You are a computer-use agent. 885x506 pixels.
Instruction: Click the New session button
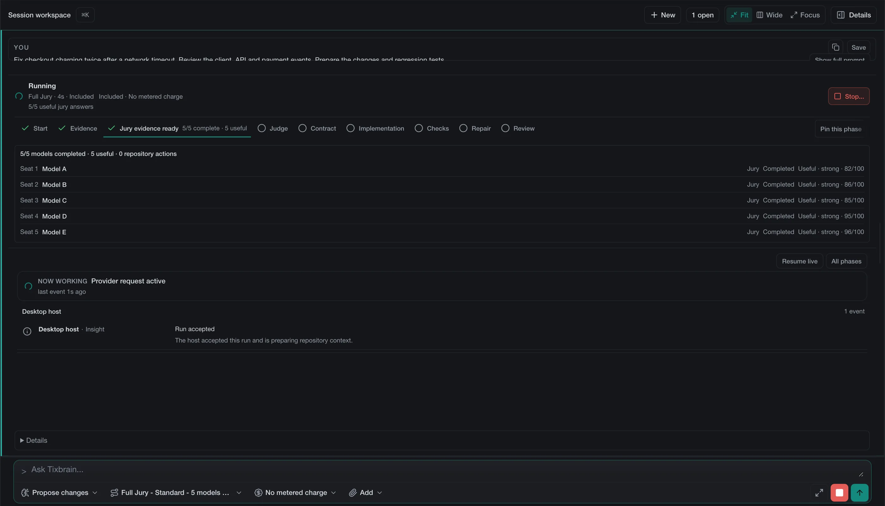coord(662,15)
